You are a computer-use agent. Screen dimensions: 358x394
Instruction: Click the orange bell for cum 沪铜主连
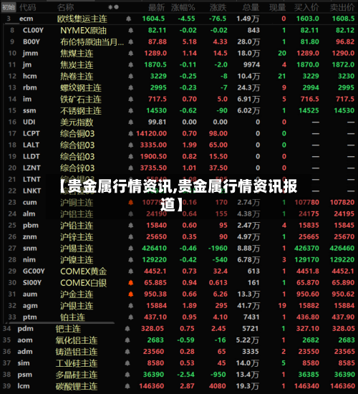click(130, 202)
